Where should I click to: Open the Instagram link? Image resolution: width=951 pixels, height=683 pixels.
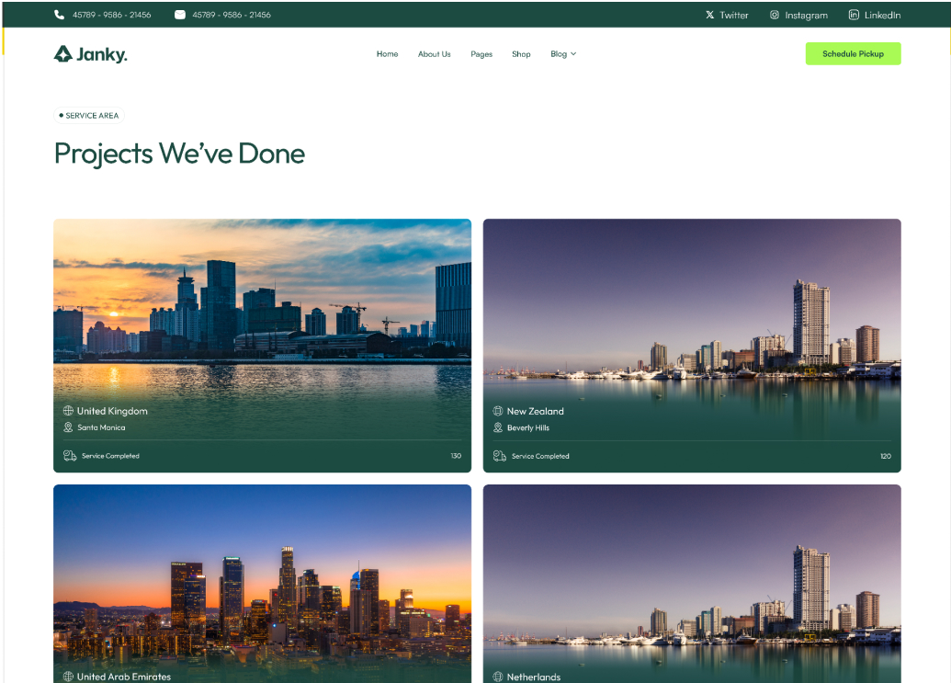tap(806, 15)
